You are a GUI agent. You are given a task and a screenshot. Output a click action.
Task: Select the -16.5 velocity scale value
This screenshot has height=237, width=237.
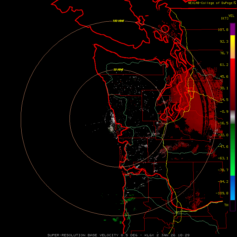tap(223, 123)
